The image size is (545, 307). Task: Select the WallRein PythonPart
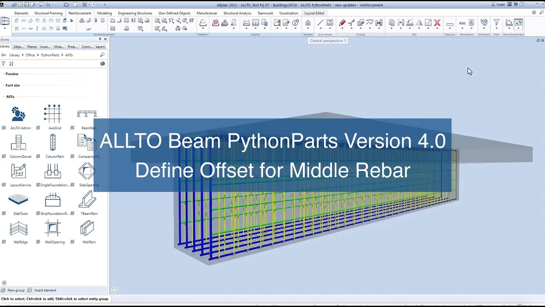[x=87, y=228]
